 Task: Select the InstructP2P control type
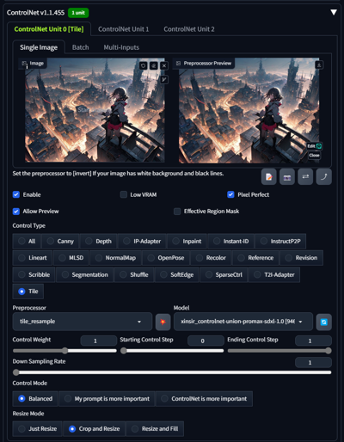[280, 241]
